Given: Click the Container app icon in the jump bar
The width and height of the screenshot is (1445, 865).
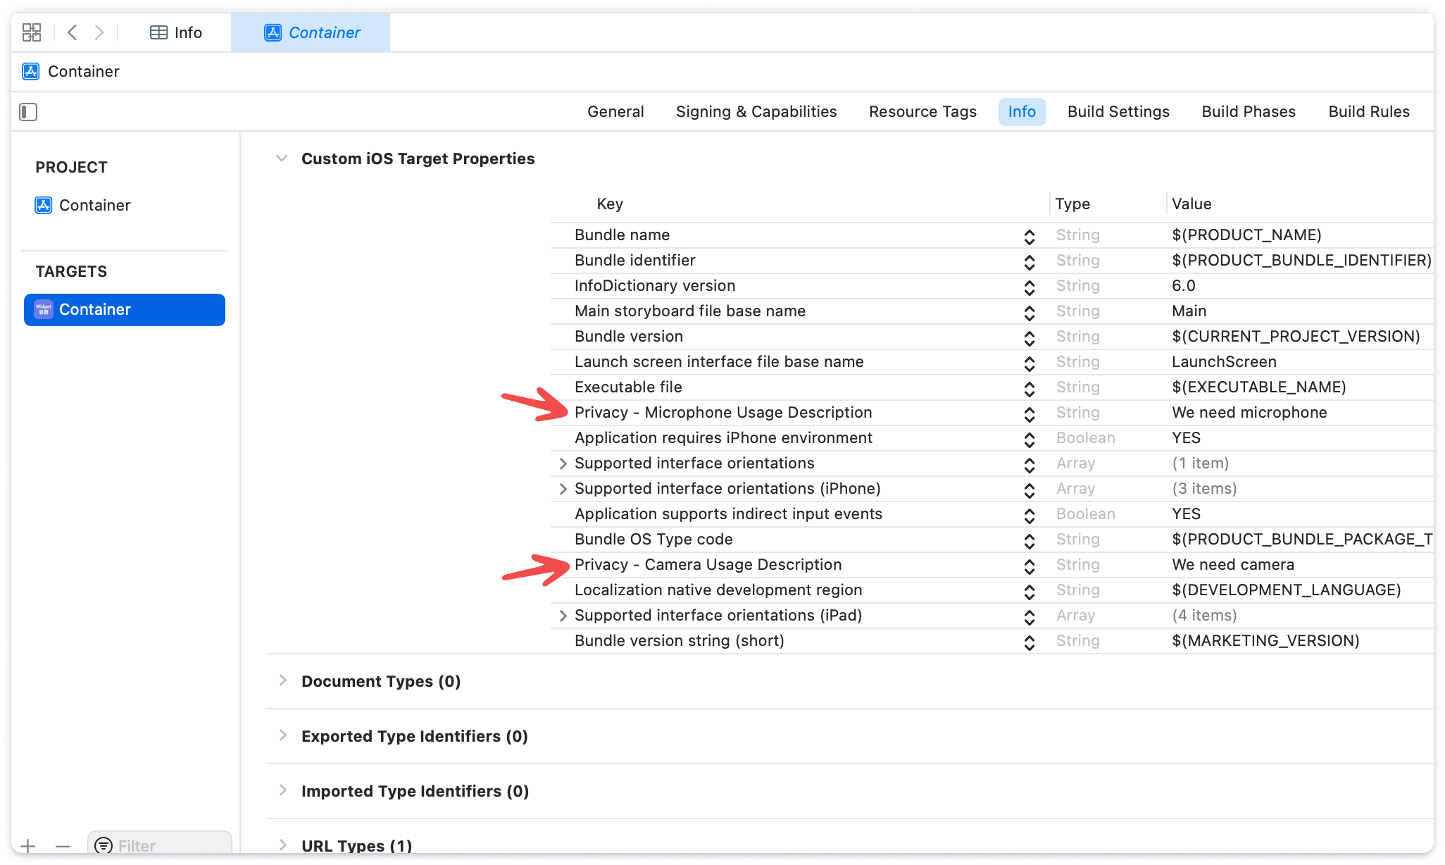Looking at the screenshot, I should (x=30, y=71).
